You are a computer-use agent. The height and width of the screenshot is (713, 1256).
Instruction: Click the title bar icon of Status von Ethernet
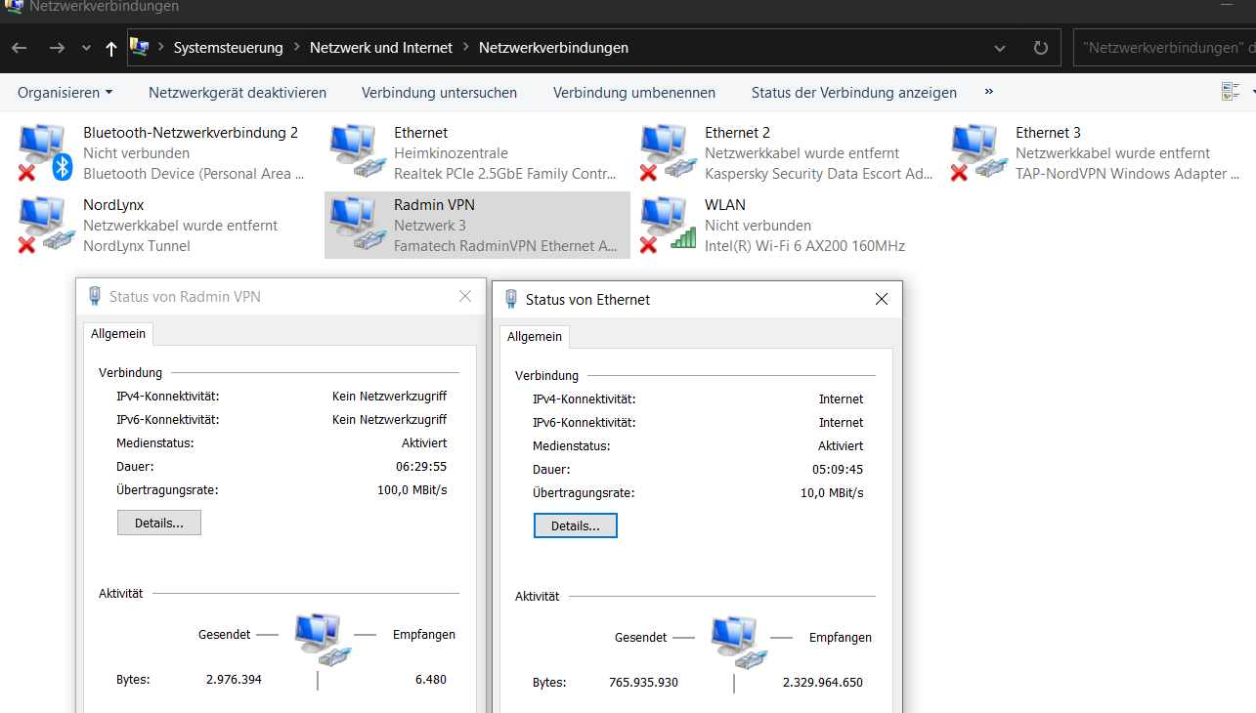tap(511, 299)
